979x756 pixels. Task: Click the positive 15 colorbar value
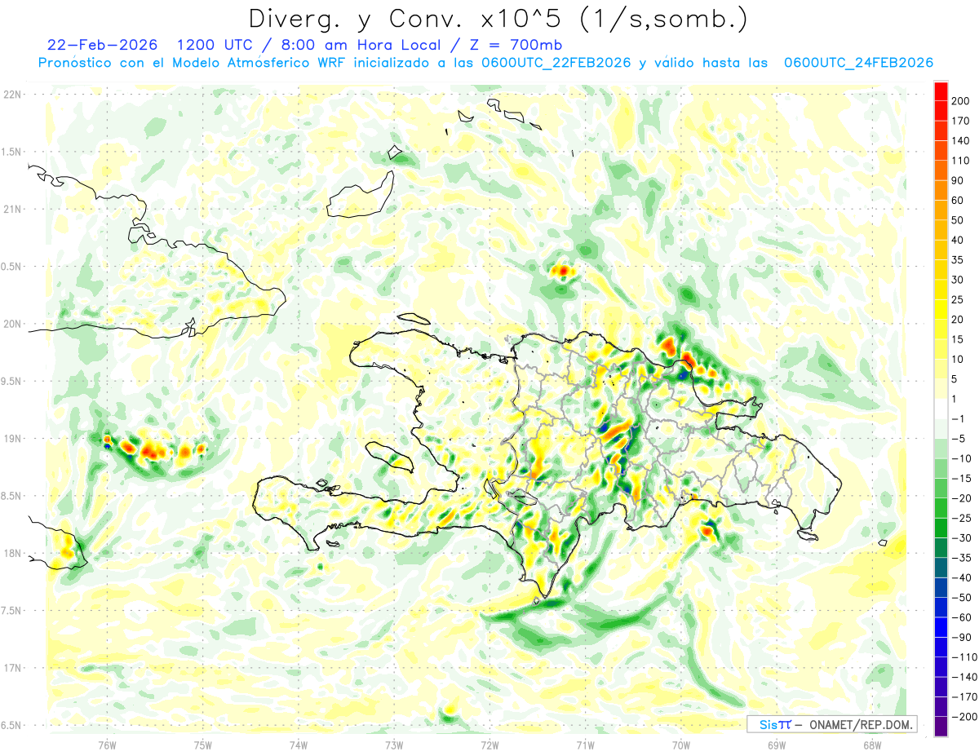pos(958,339)
